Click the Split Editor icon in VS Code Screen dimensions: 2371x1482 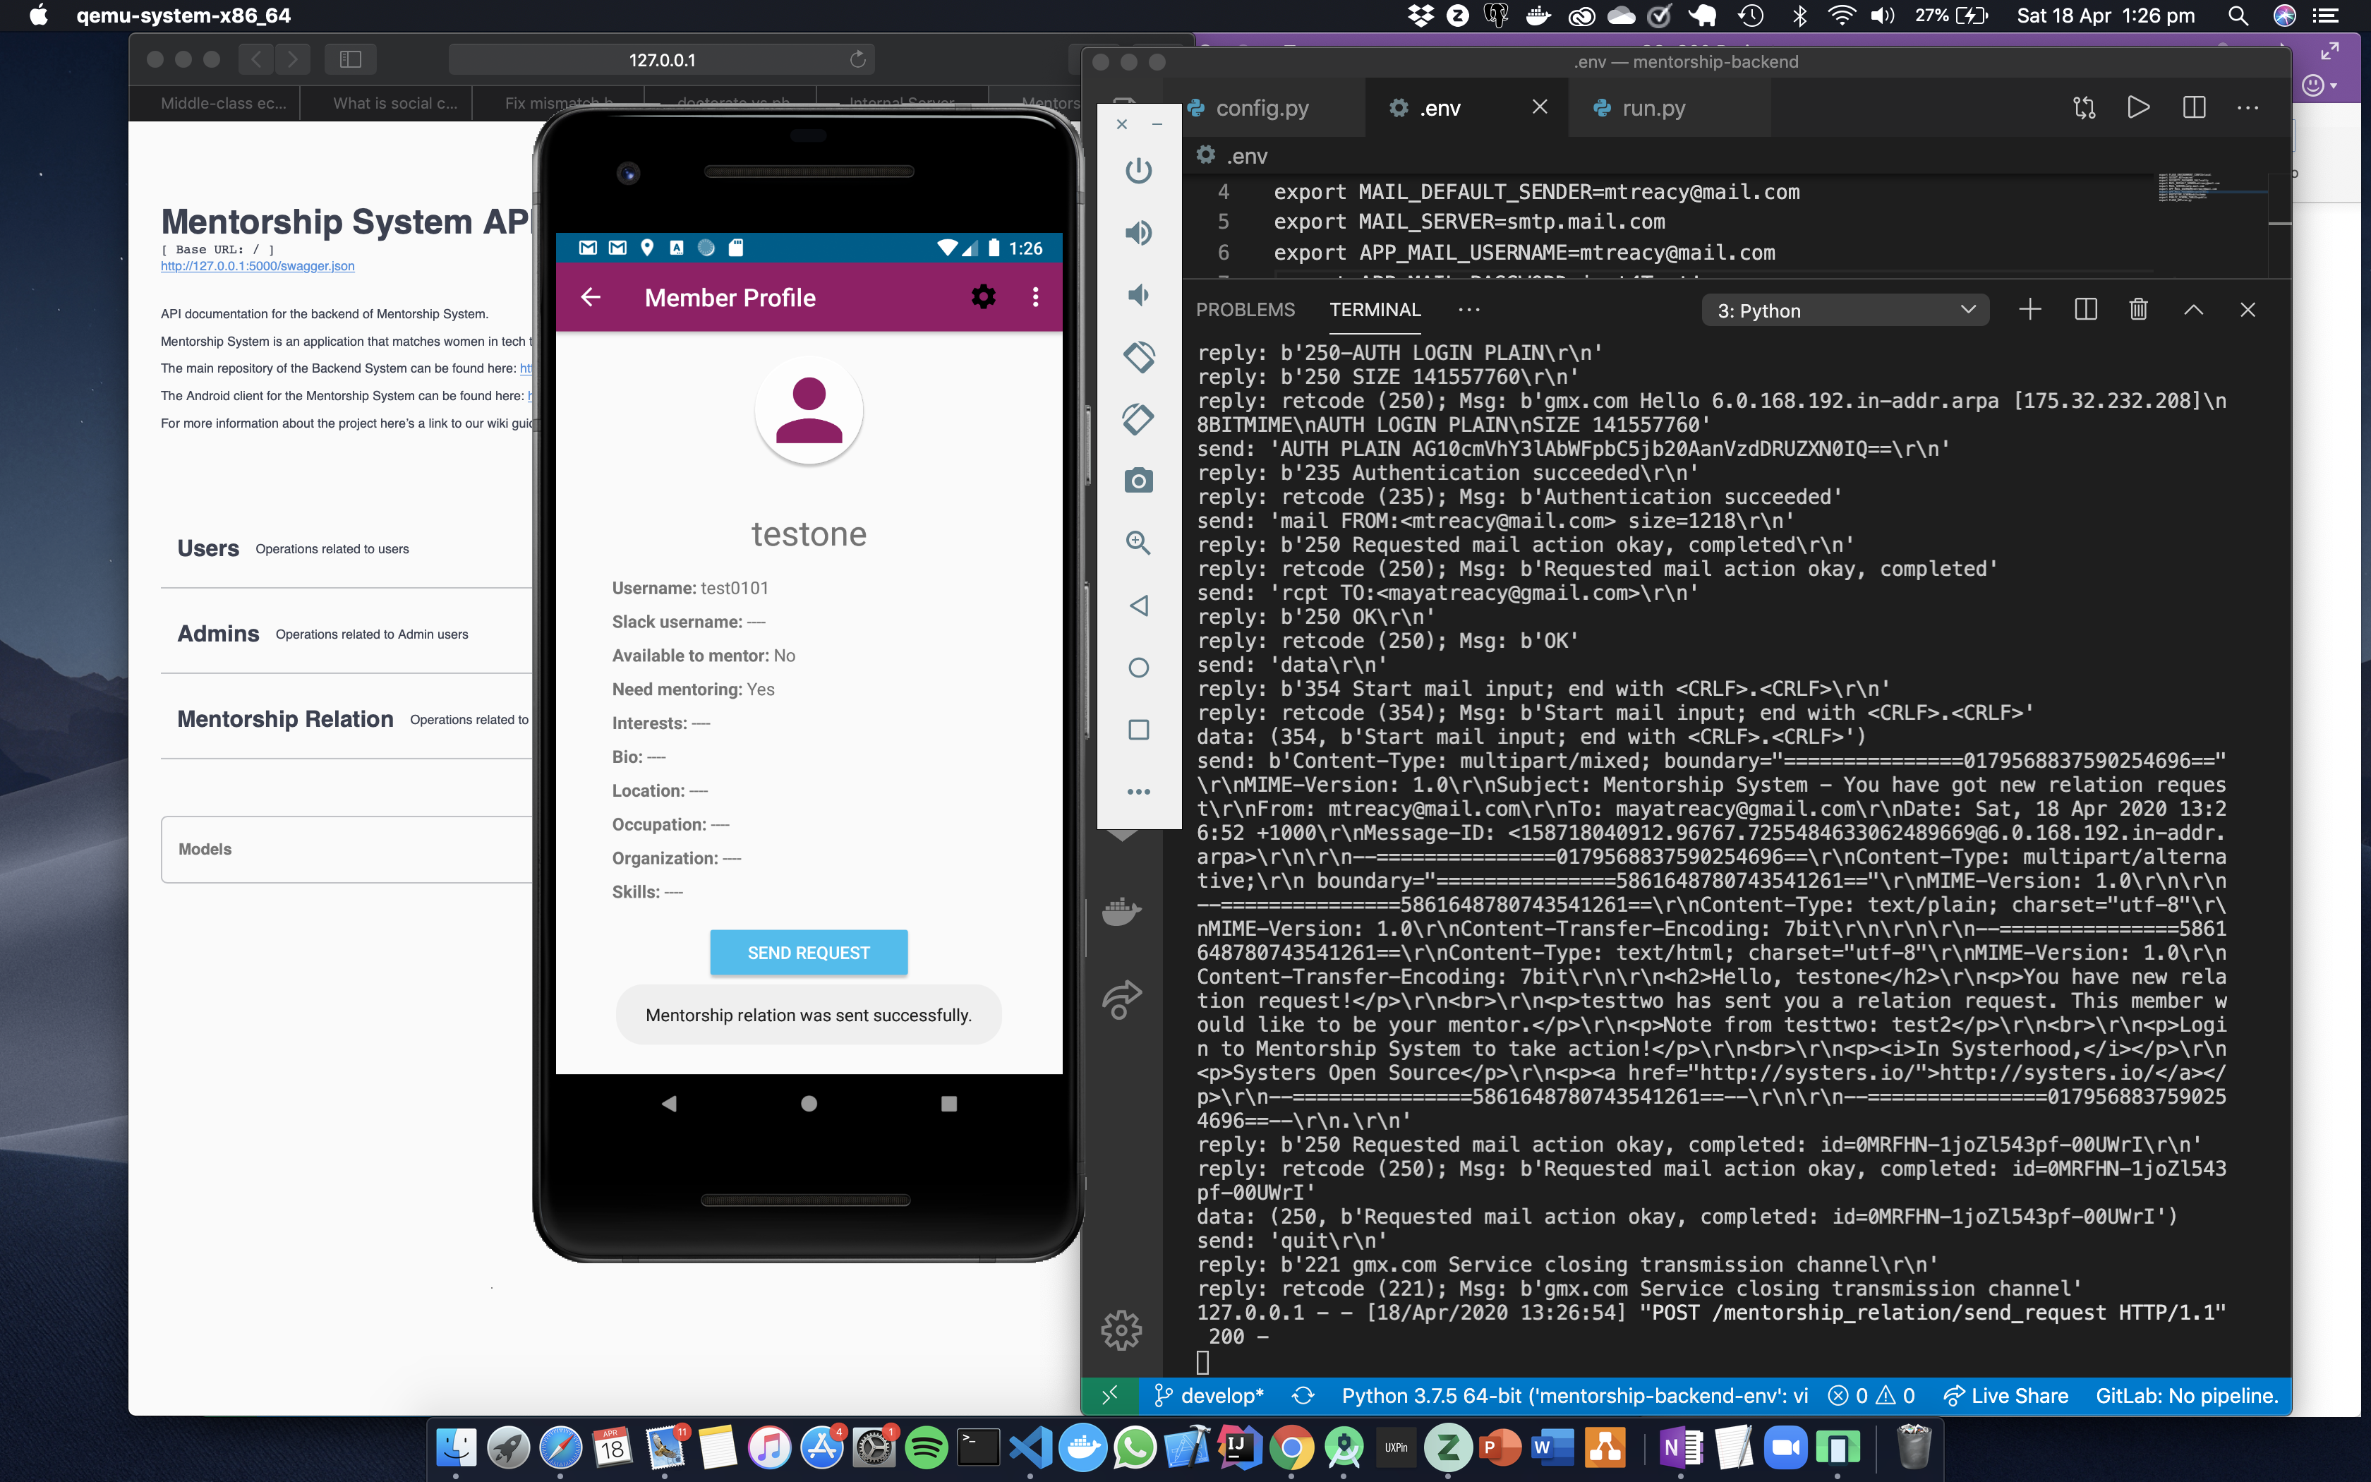pos(2195,108)
